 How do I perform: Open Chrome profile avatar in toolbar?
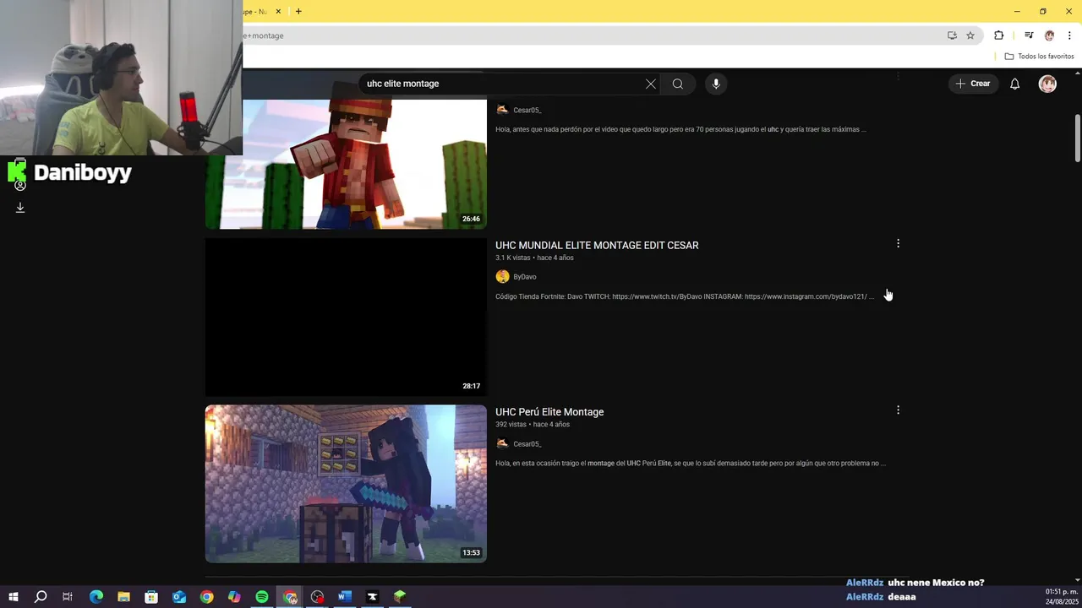point(1049,35)
